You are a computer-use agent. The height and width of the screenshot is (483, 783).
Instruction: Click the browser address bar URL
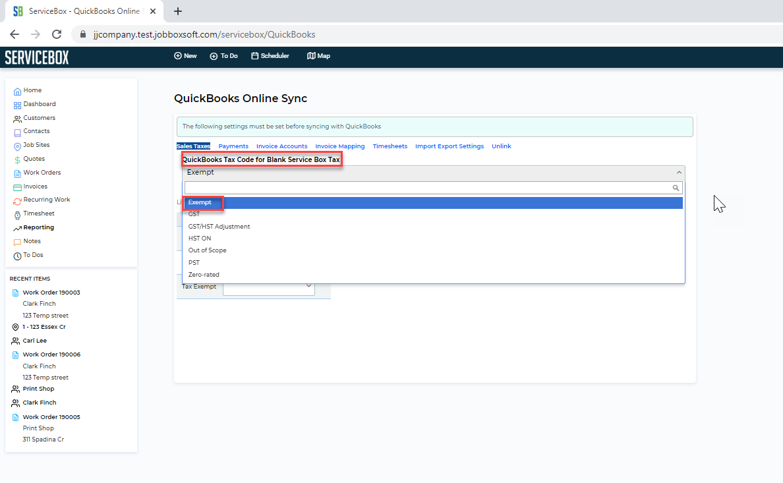pyautogui.click(x=204, y=34)
